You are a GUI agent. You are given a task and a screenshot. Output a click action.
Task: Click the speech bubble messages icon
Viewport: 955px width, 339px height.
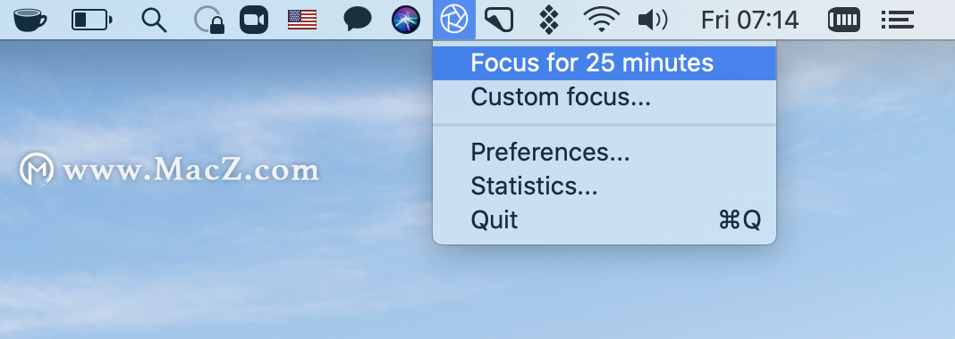pyautogui.click(x=358, y=20)
